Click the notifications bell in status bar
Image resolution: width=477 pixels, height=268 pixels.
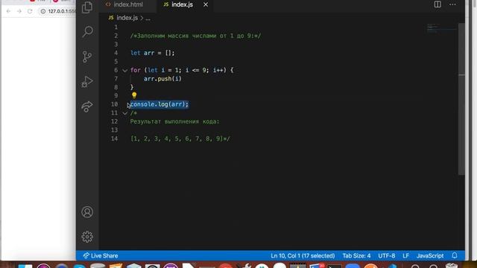click(454, 255)
